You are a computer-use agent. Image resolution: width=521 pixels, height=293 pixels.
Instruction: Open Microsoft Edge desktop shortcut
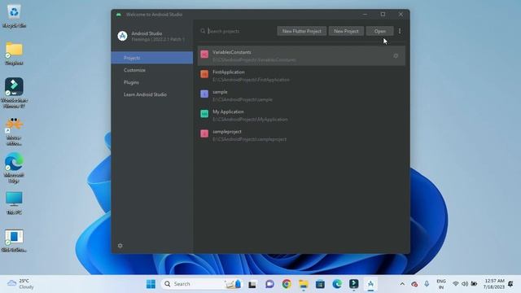point(14,168)
